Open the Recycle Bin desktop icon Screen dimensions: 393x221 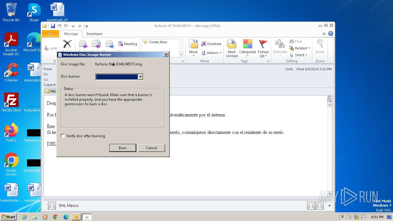11,12
